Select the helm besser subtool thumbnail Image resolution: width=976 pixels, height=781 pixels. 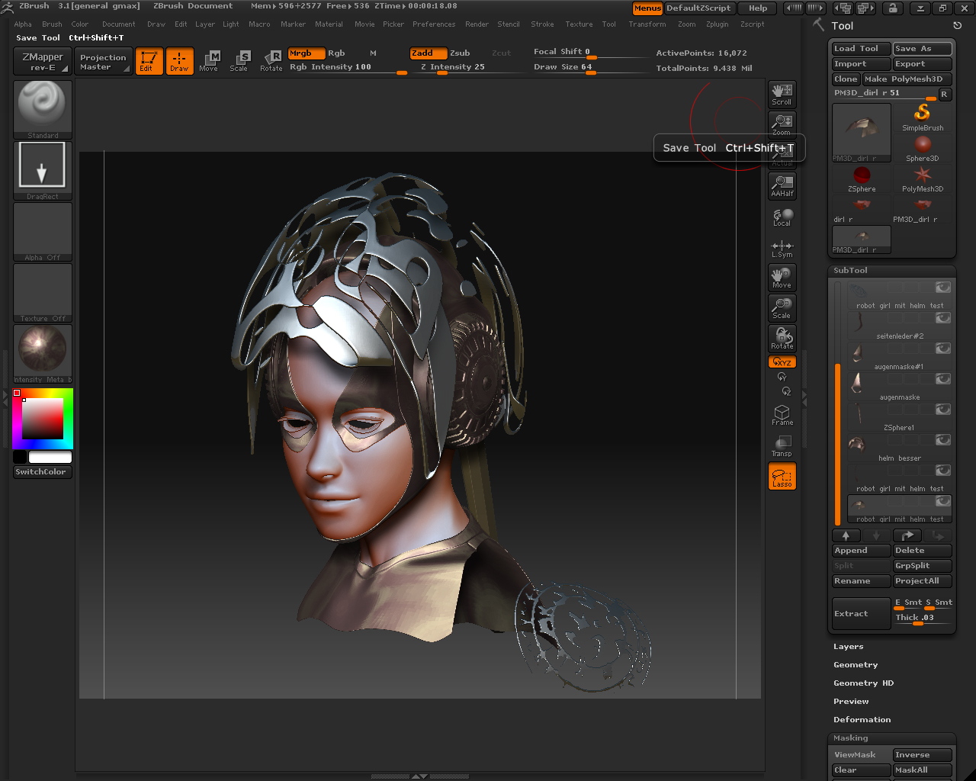[x=858, y=444]
